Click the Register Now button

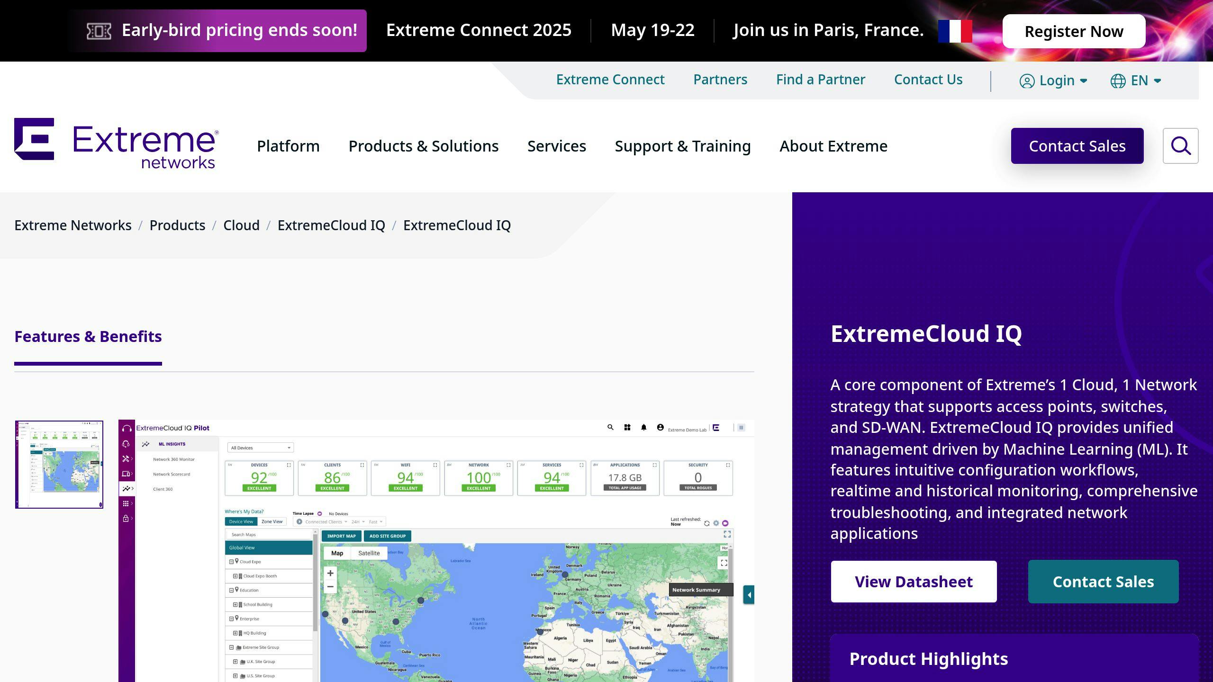[1074, 31]
